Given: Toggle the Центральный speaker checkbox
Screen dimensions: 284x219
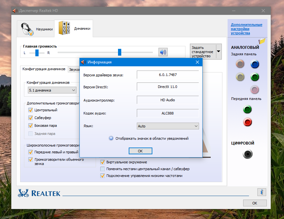Looking at the screenshot, I should pyautogui.click(x=30, y=110).
